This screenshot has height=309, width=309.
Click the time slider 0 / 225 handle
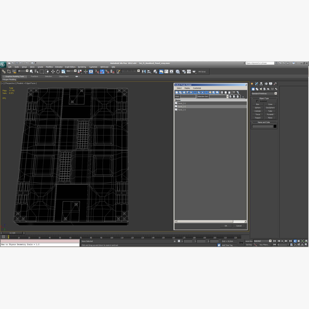(12, 233)
